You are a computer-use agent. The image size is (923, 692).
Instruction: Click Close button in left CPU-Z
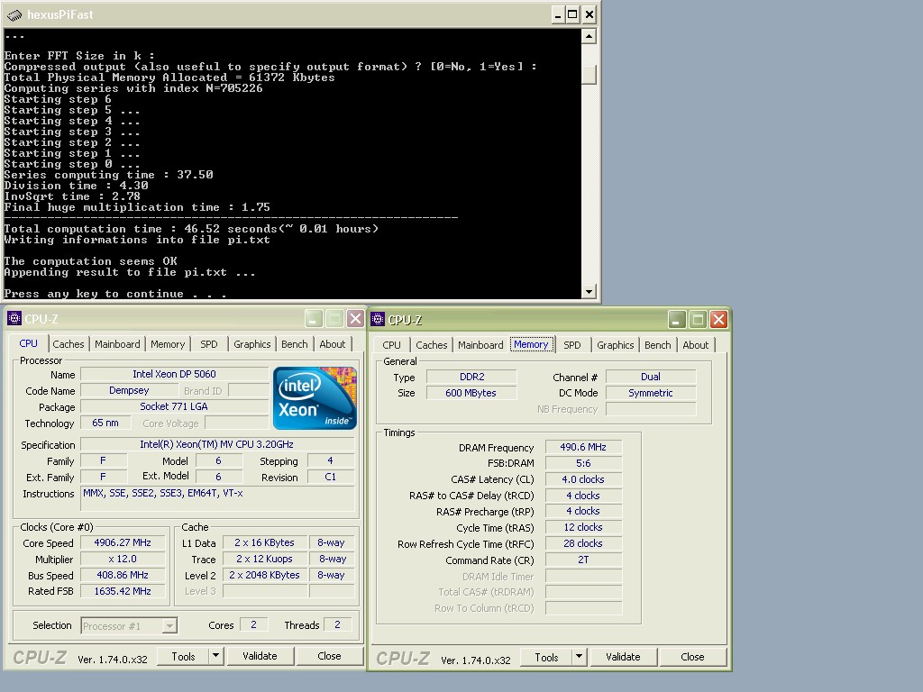click(329, 656)
